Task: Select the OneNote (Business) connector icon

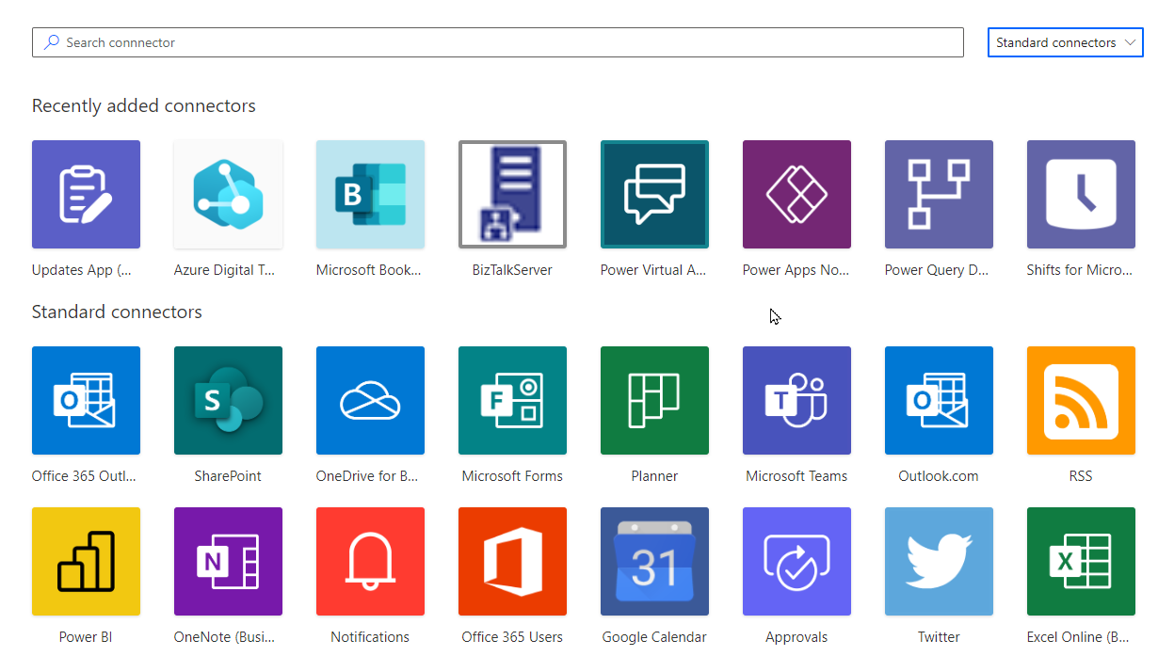Action: [228, 561]
